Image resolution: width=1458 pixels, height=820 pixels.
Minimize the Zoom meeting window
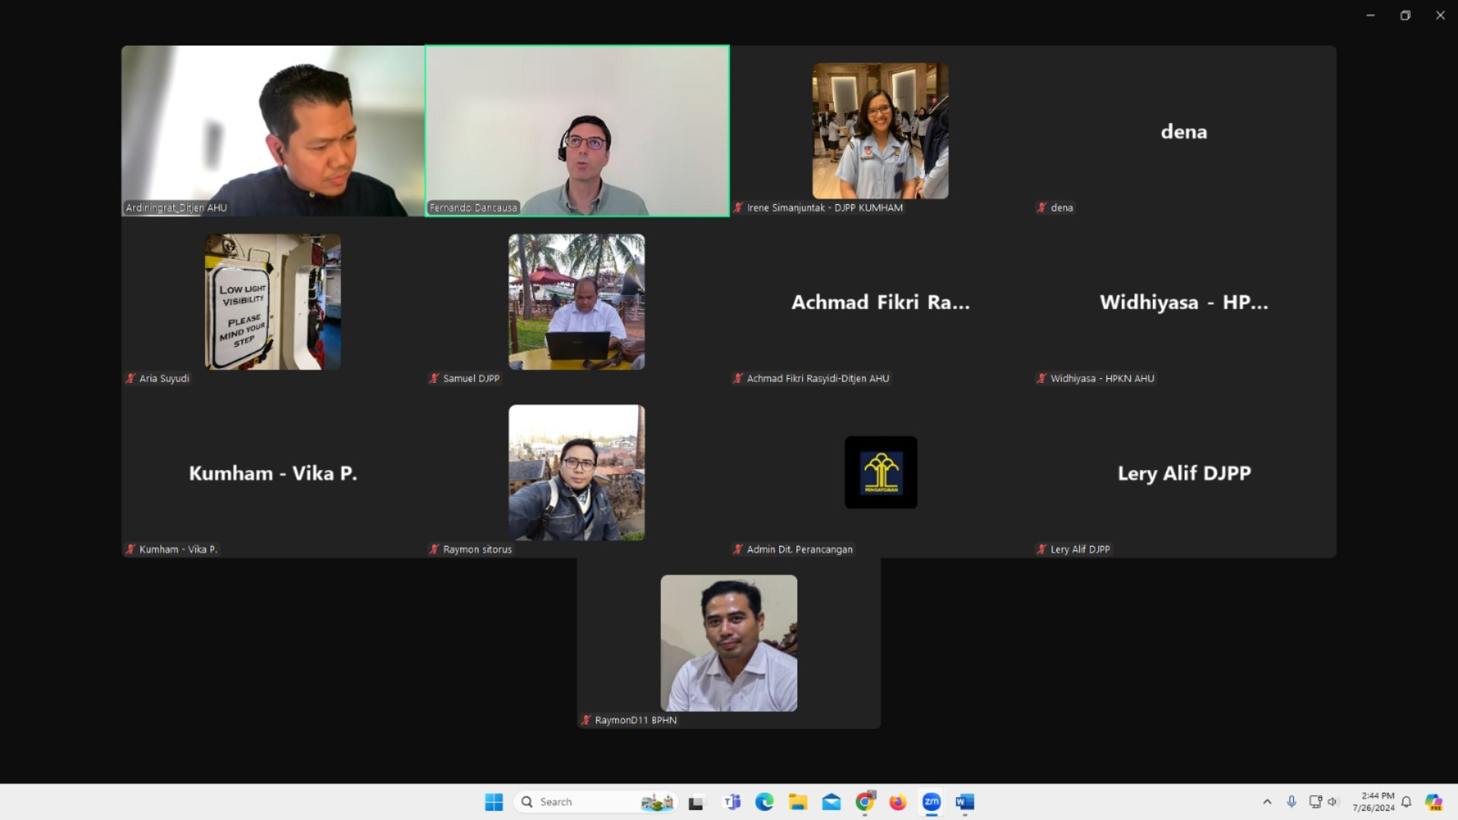coord(1371,15)
